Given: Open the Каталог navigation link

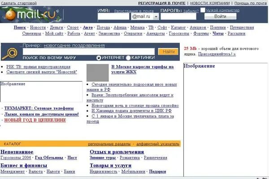Looking at the screenshot, I should pos(178,27).
